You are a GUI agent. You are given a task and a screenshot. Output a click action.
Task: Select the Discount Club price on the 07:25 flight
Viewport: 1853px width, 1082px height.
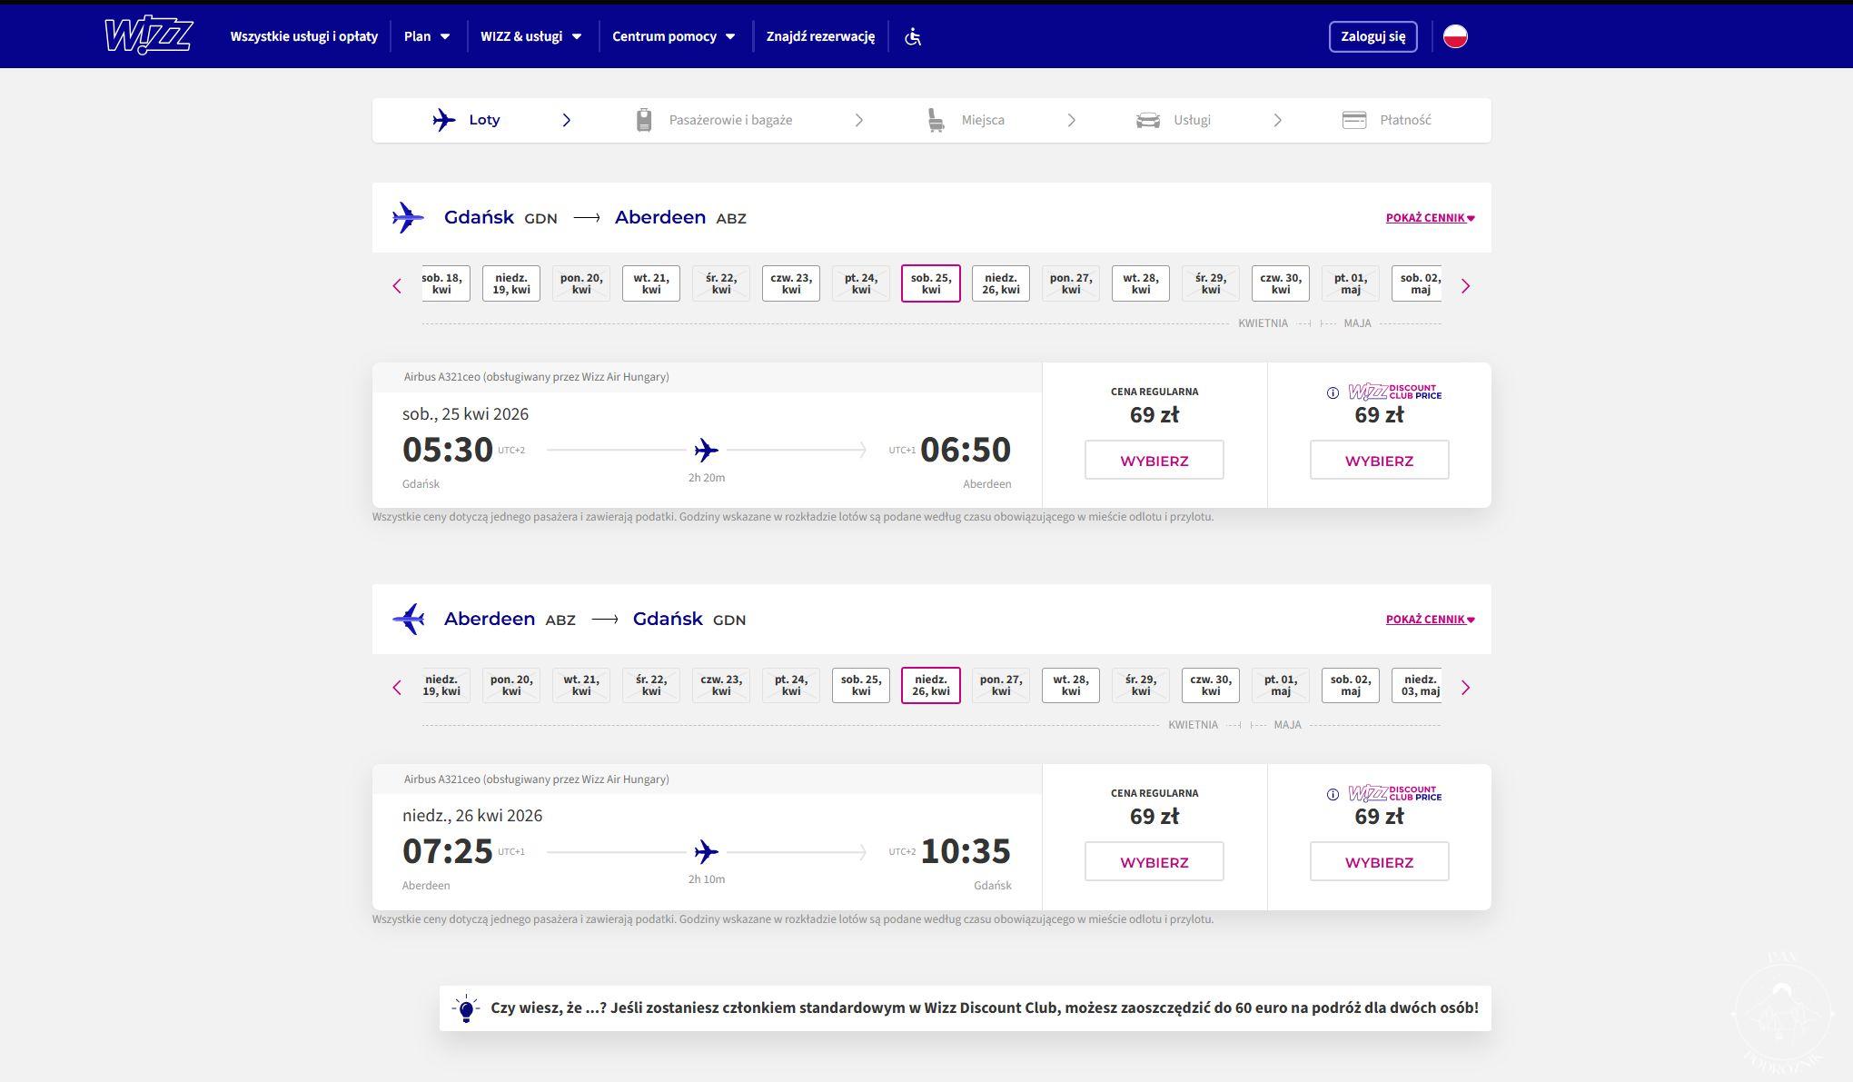pyautogui.click(x=1379, y=862)
